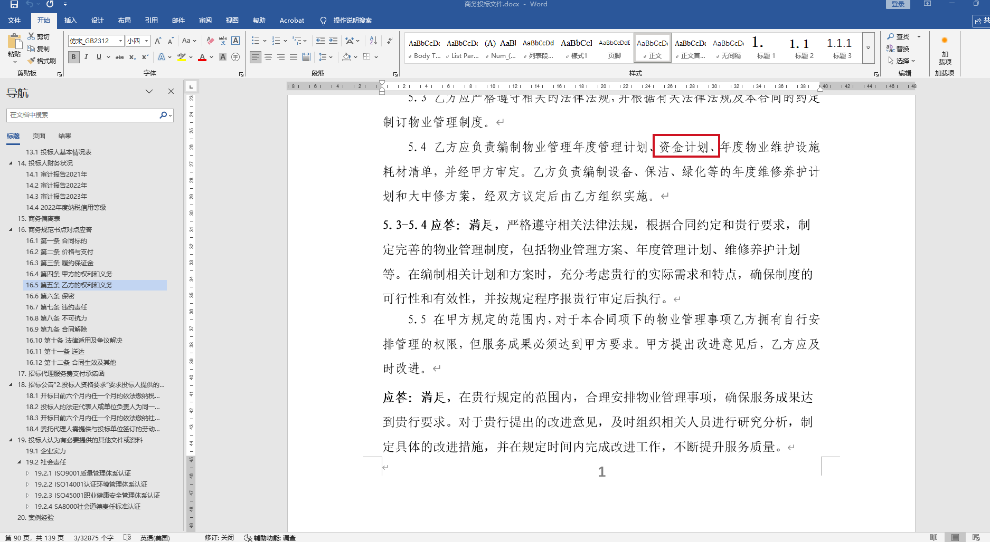The width and height of the screenshot is (990, 542).
Task: Open the 选择 dropdown in editing group
Action: click(902, 61)
